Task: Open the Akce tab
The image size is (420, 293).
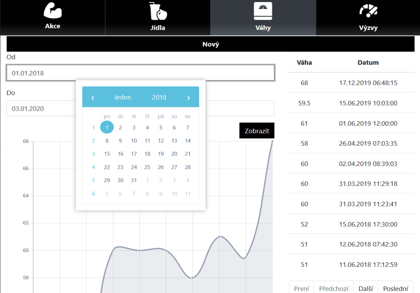Action: (x=53, y=18)
